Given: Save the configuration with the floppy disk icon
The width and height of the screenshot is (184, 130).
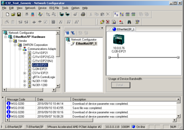Looking at the screenshot, I should tap(19, 14).
